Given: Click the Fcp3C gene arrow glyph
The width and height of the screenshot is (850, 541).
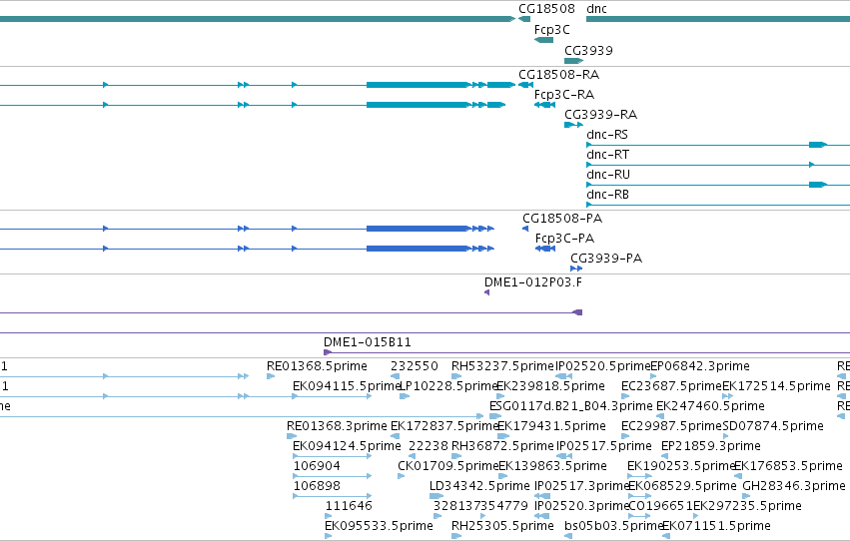Looking at the screenshot, I should click(x=543, y=40).
